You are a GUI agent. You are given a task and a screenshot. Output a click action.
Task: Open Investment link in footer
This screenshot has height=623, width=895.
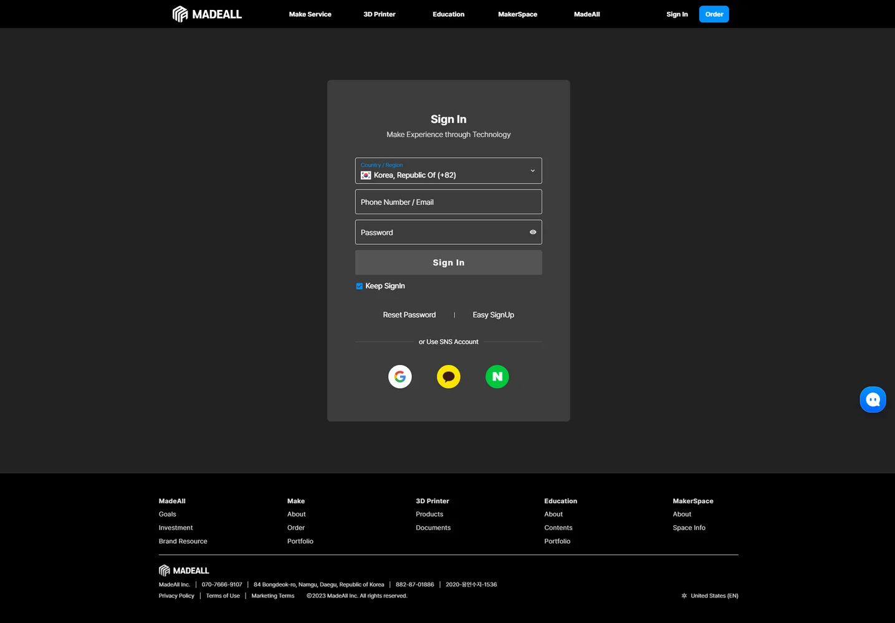(x=176, y=528)
